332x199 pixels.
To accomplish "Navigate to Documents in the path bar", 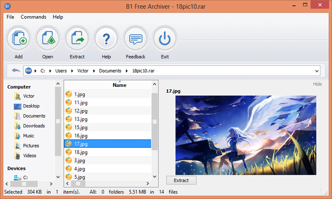I will coord(110,71).
